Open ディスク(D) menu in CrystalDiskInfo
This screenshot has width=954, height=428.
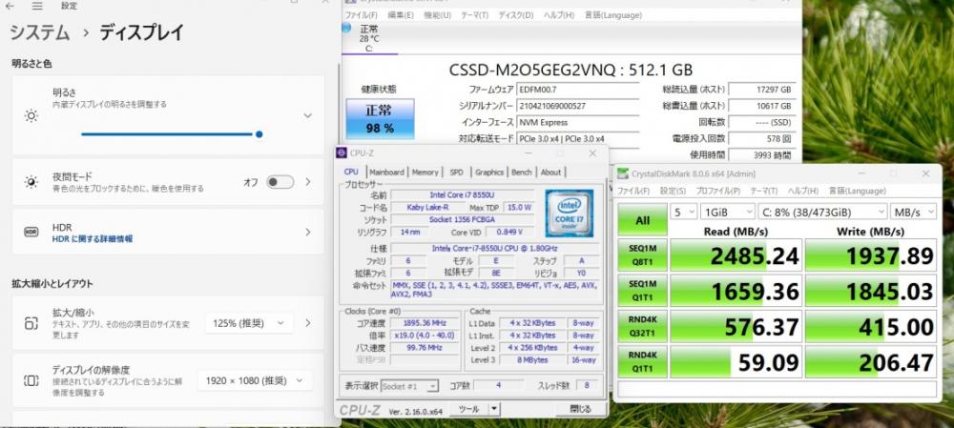click(x=515, y=15)
